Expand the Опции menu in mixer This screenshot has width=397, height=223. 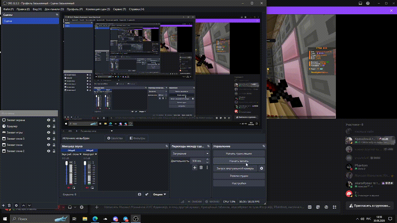click(159, 195)
